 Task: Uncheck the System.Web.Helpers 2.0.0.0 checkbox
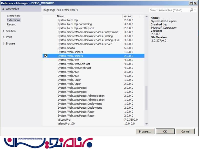(x=46, y=56)
